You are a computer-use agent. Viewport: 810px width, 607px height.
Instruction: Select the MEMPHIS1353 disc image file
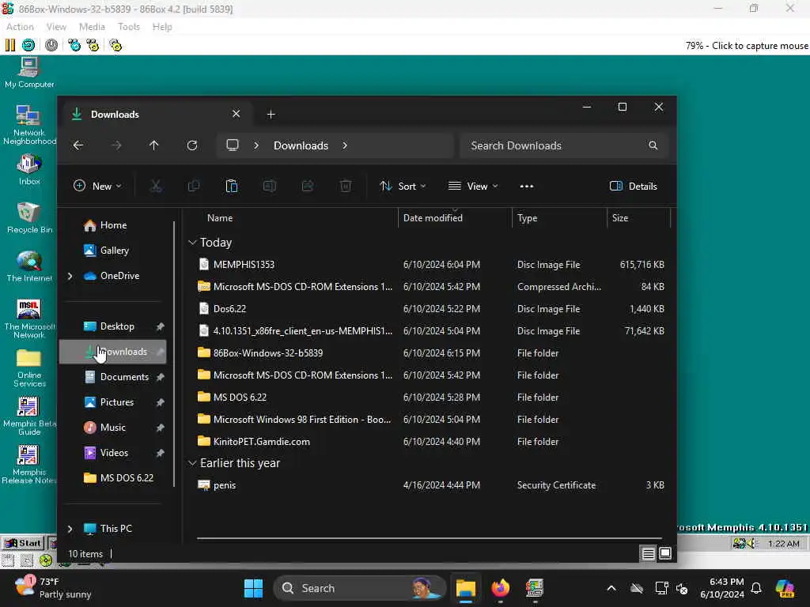[430, 264]
